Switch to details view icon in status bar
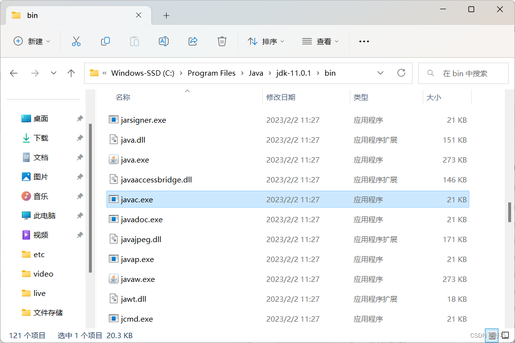 [492, 335]
